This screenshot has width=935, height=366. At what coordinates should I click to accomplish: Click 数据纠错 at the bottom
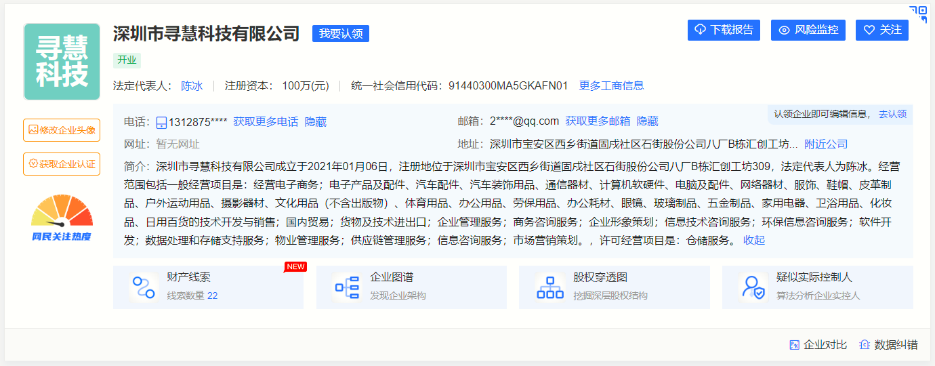(x=888, y=345)
